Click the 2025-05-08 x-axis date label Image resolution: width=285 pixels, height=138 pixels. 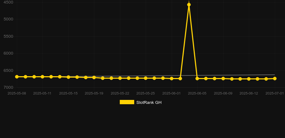(17, 93)
